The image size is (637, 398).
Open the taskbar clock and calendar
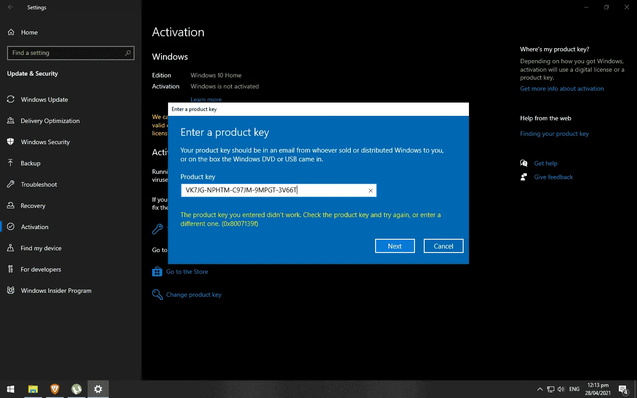click(598, 389)
